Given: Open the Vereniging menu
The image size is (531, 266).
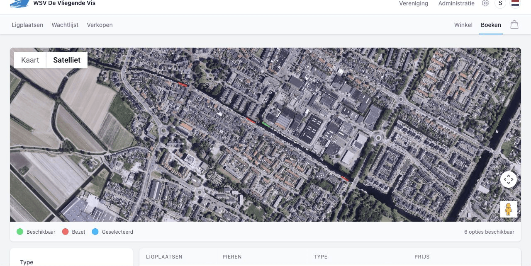Looking at the screenshot, I should tap(414, 3).
